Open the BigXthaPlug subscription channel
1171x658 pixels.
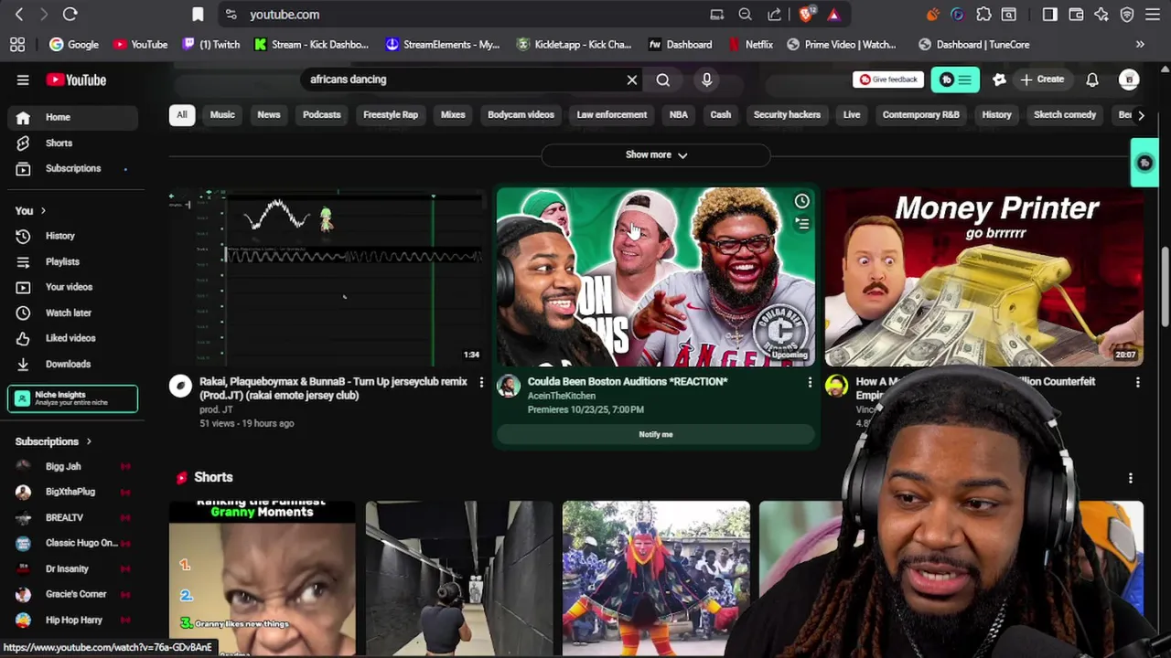71,492
